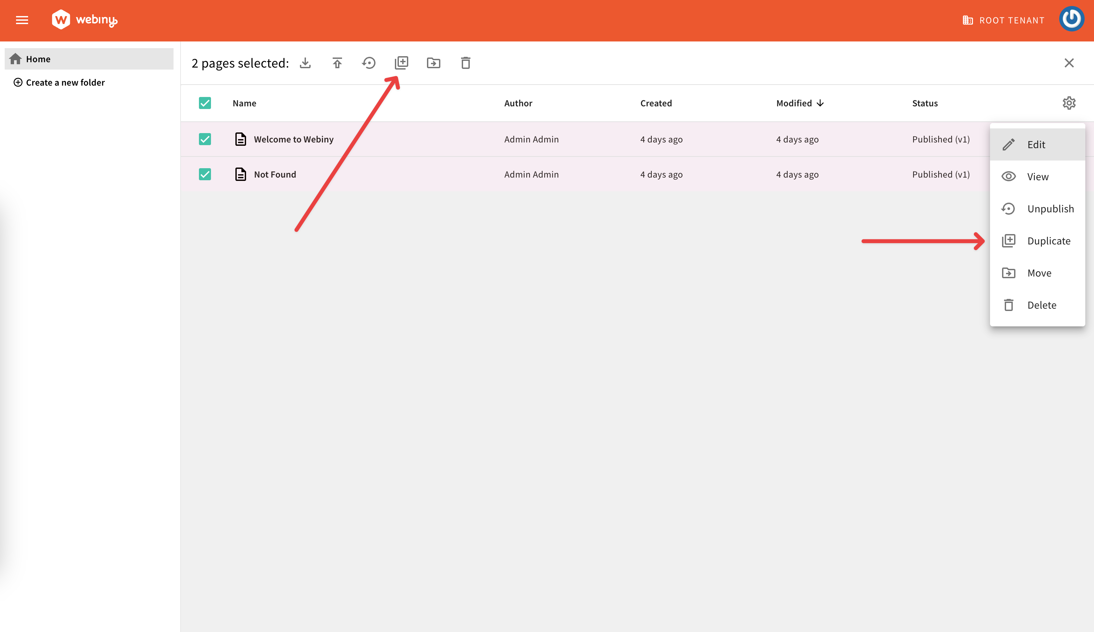This screenshot has width=1094, height=632.
Task: Dismiss selection with the X button
Action: click(1069, 63)
